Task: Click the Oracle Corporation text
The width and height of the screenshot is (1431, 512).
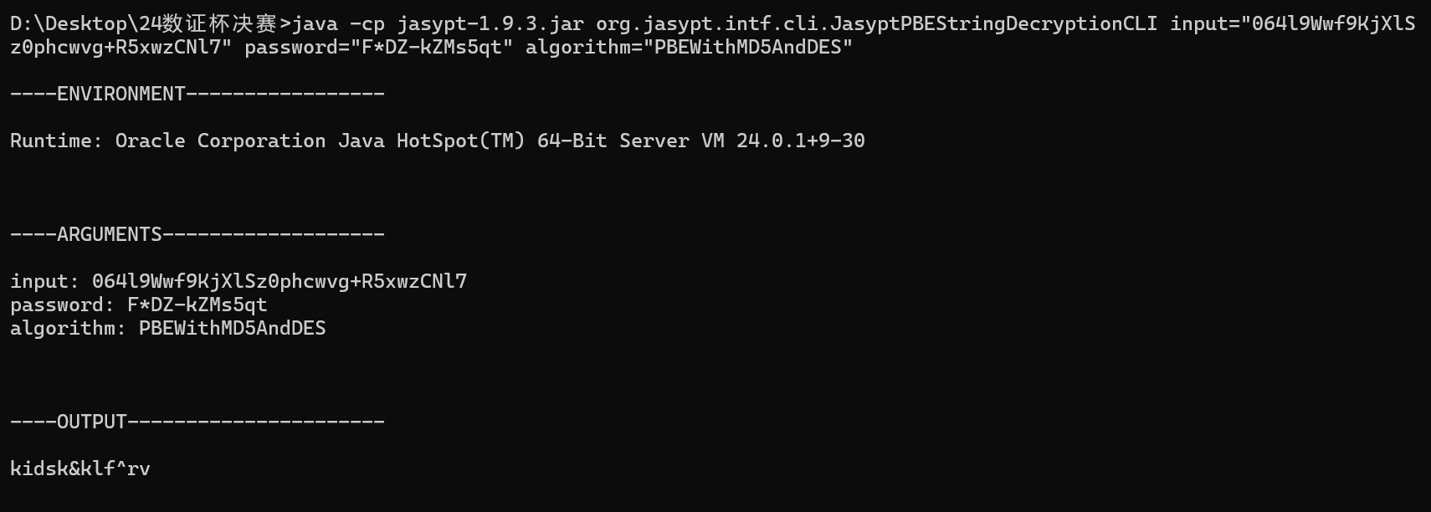Action: click(220, 141)
